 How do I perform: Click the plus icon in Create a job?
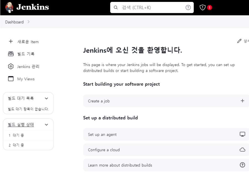point(242,101)
